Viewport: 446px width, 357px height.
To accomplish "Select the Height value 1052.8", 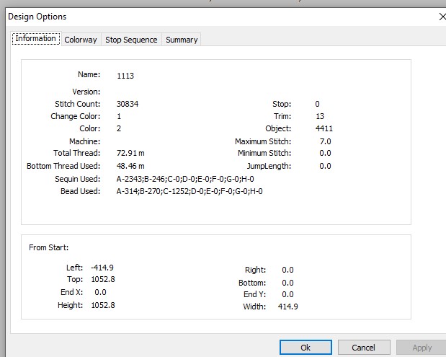I will click(103, 305).
